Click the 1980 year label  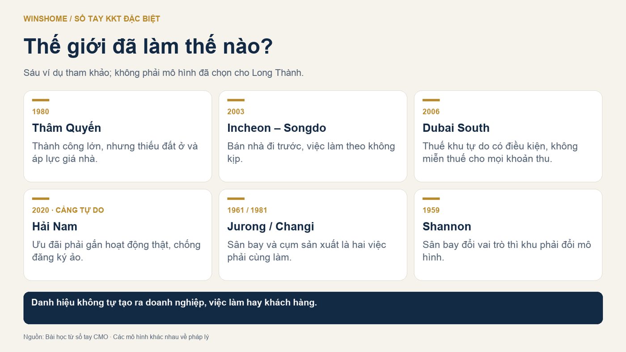[x=41, y=112]
